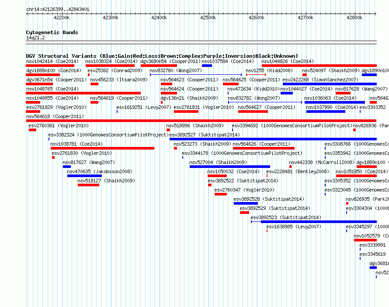Image resolution: width=389 pixels, height=307 pixels.
Task: Click the esv3892528 (Suktitipat2014) label
Action: 269,199
